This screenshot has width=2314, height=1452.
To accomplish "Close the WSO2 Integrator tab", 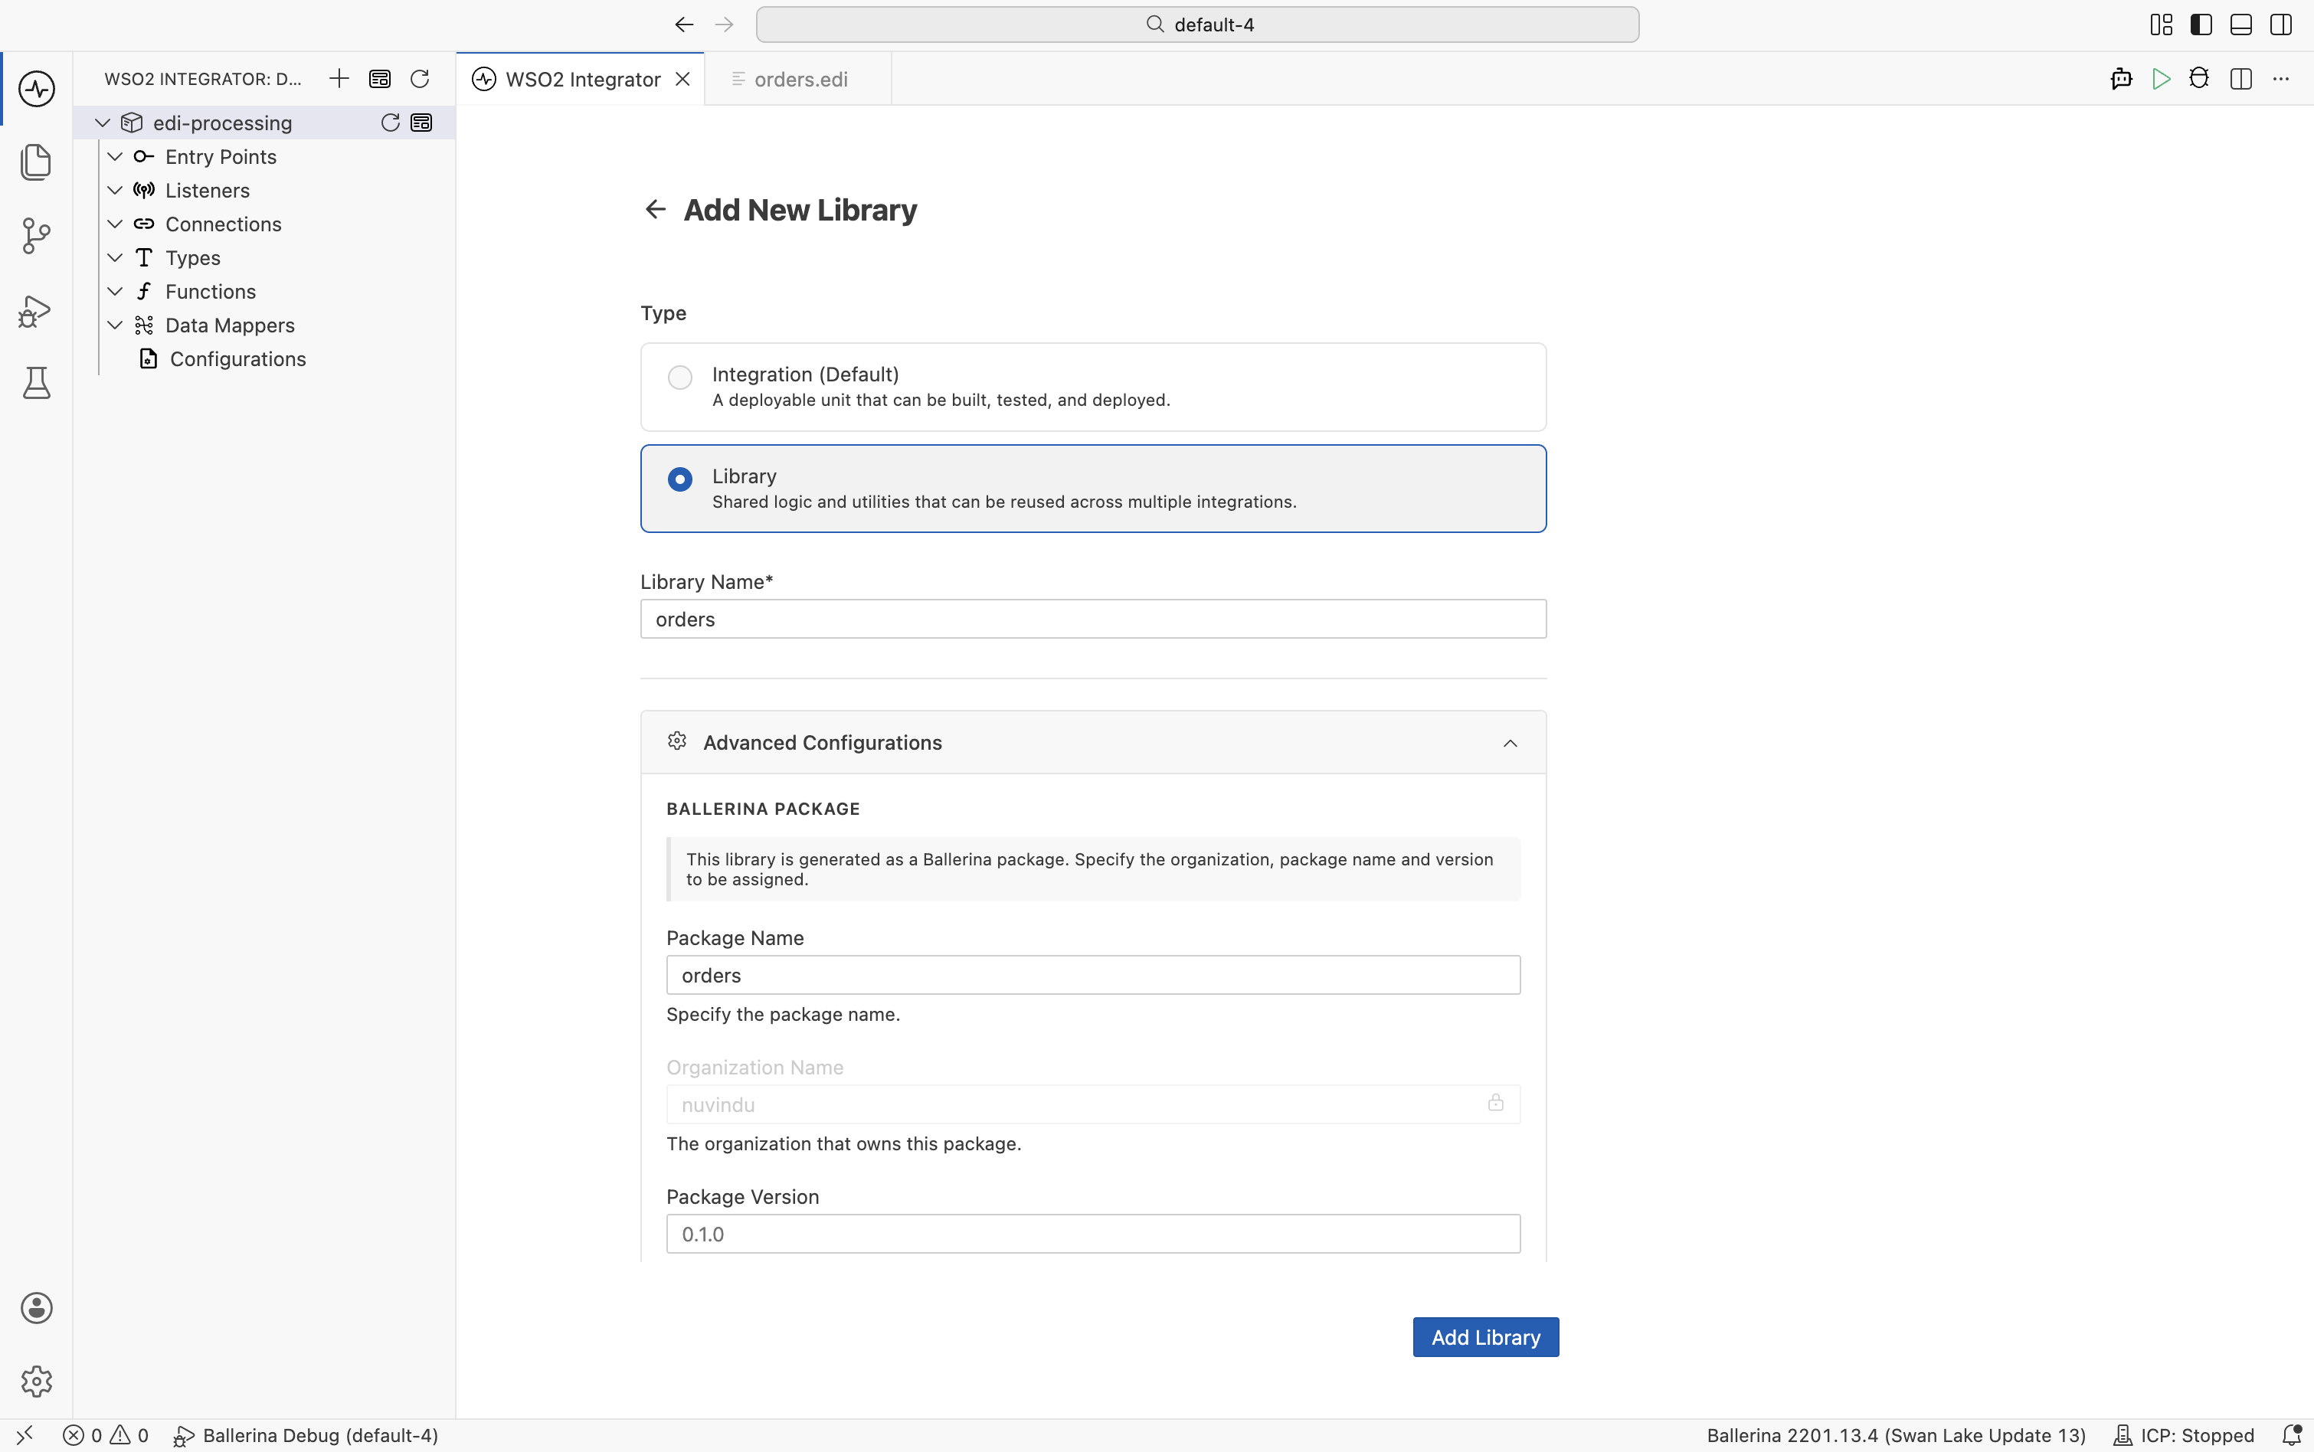I will [x=683, y=79].
